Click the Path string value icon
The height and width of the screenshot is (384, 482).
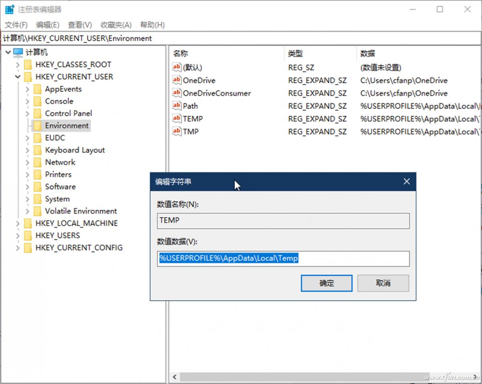click(176, 106)
